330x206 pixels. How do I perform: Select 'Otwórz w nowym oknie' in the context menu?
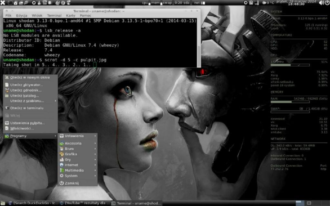[30, 77]
